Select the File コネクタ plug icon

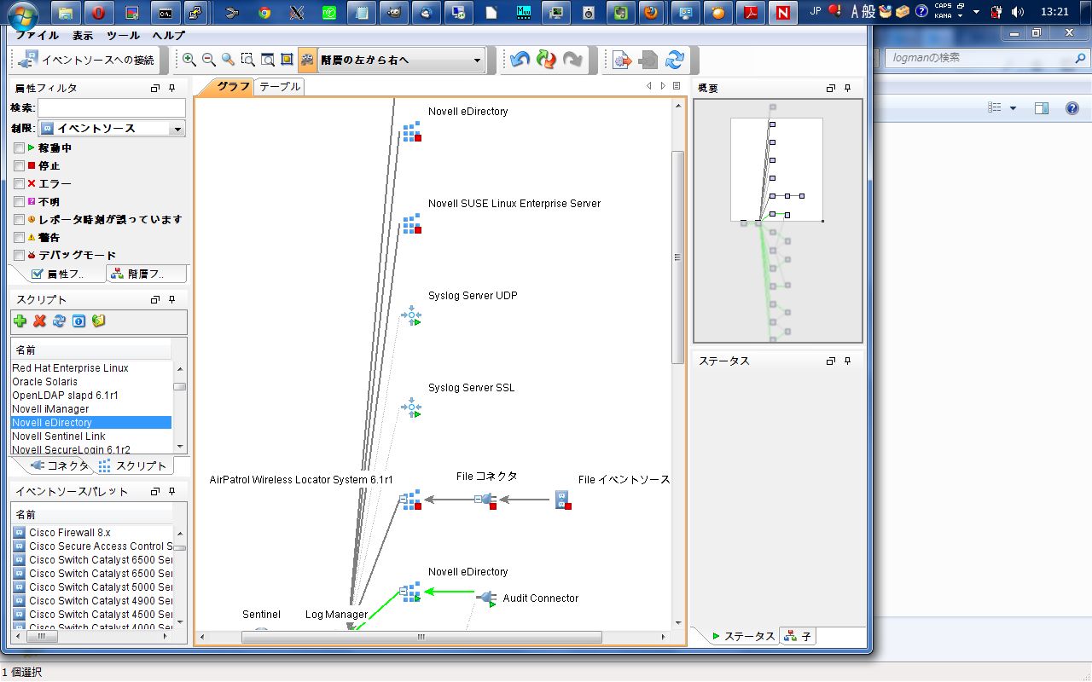click(x=489, y=500)
